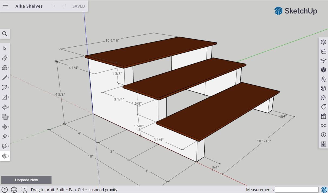Select the Eraser tool
The width and height of the screenshot is (328, 193).
tap(4, 58)
